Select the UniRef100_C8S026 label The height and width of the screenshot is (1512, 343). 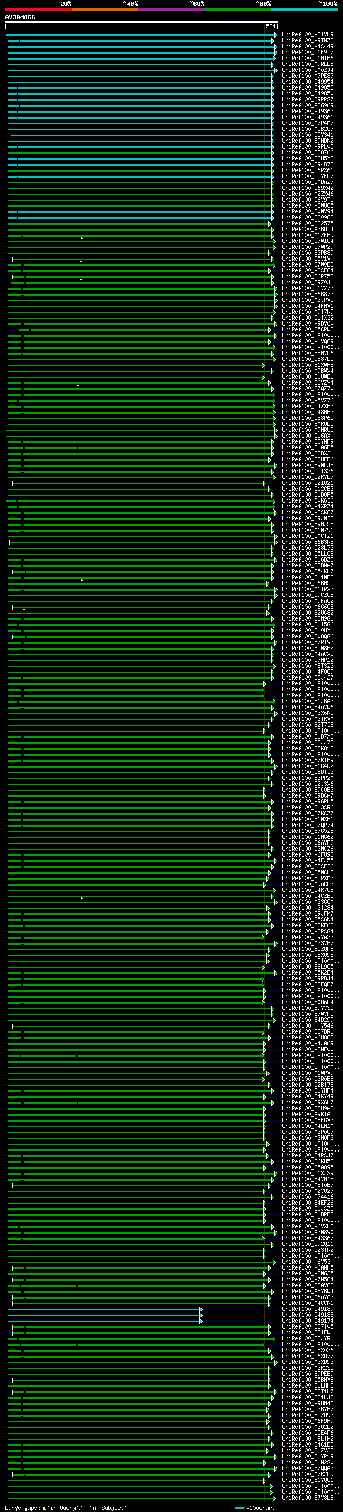click(308, 1351)
